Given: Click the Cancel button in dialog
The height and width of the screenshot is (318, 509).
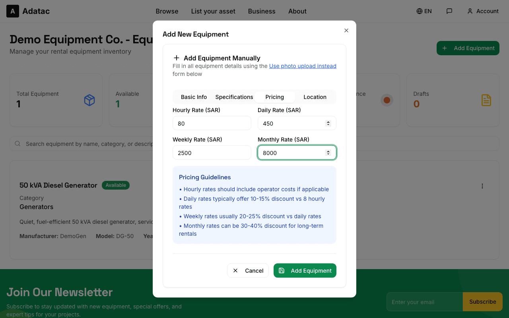Looking at the screenshot, I should (x=248, y=271).
